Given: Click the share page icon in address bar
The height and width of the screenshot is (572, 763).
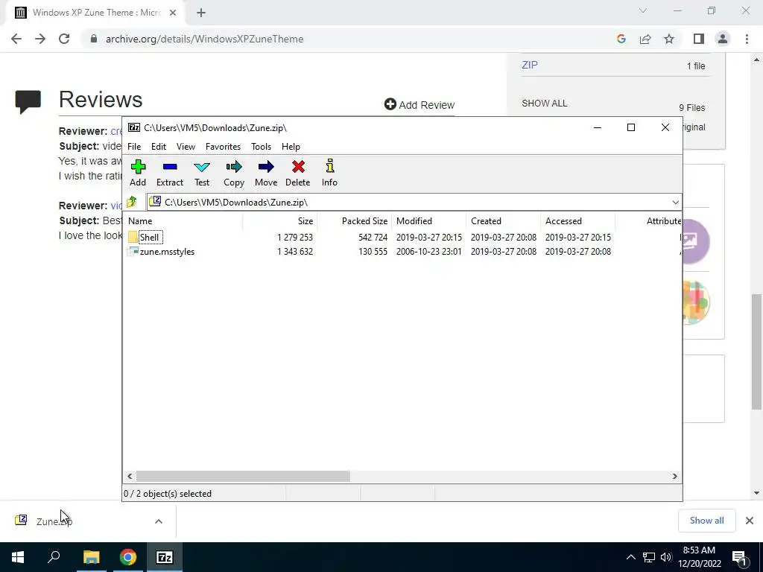Looking at the screenshot, I should click(645, 39).
